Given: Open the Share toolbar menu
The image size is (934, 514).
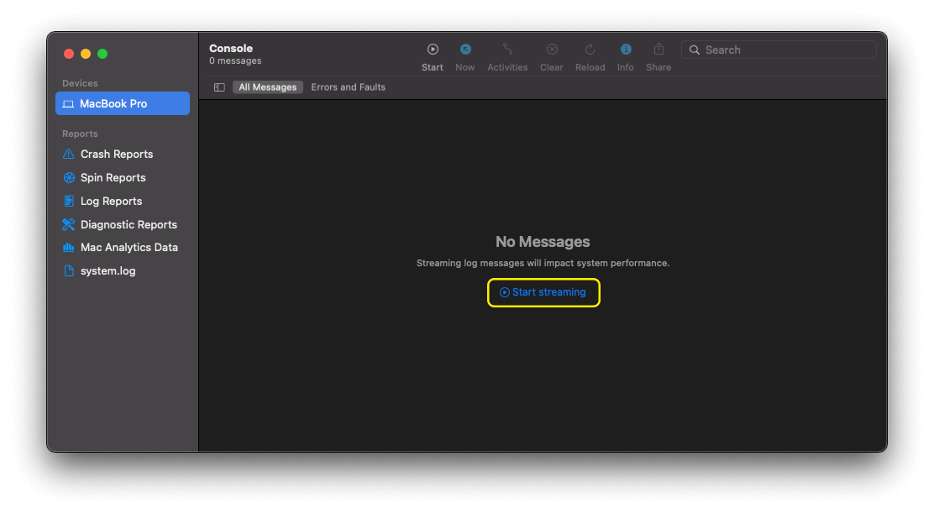Looking at the screenshot, I should 659,50.
